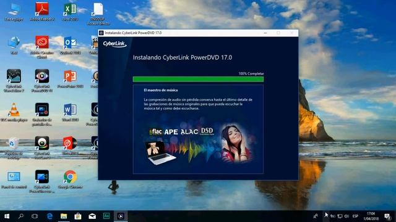Change the ESP input language indicator
This screenshot has width=396, height=222.
[355, 216]
